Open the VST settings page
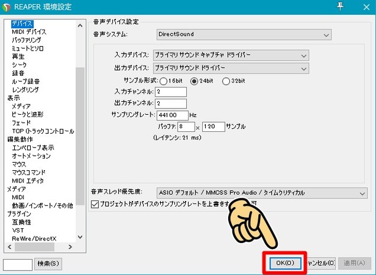This screenshot has width=376, height=275. (x=18, y=231)
